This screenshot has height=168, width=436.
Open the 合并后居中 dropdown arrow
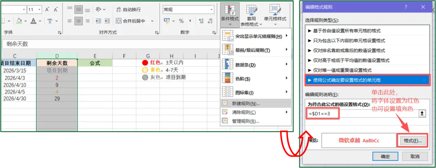152,21
